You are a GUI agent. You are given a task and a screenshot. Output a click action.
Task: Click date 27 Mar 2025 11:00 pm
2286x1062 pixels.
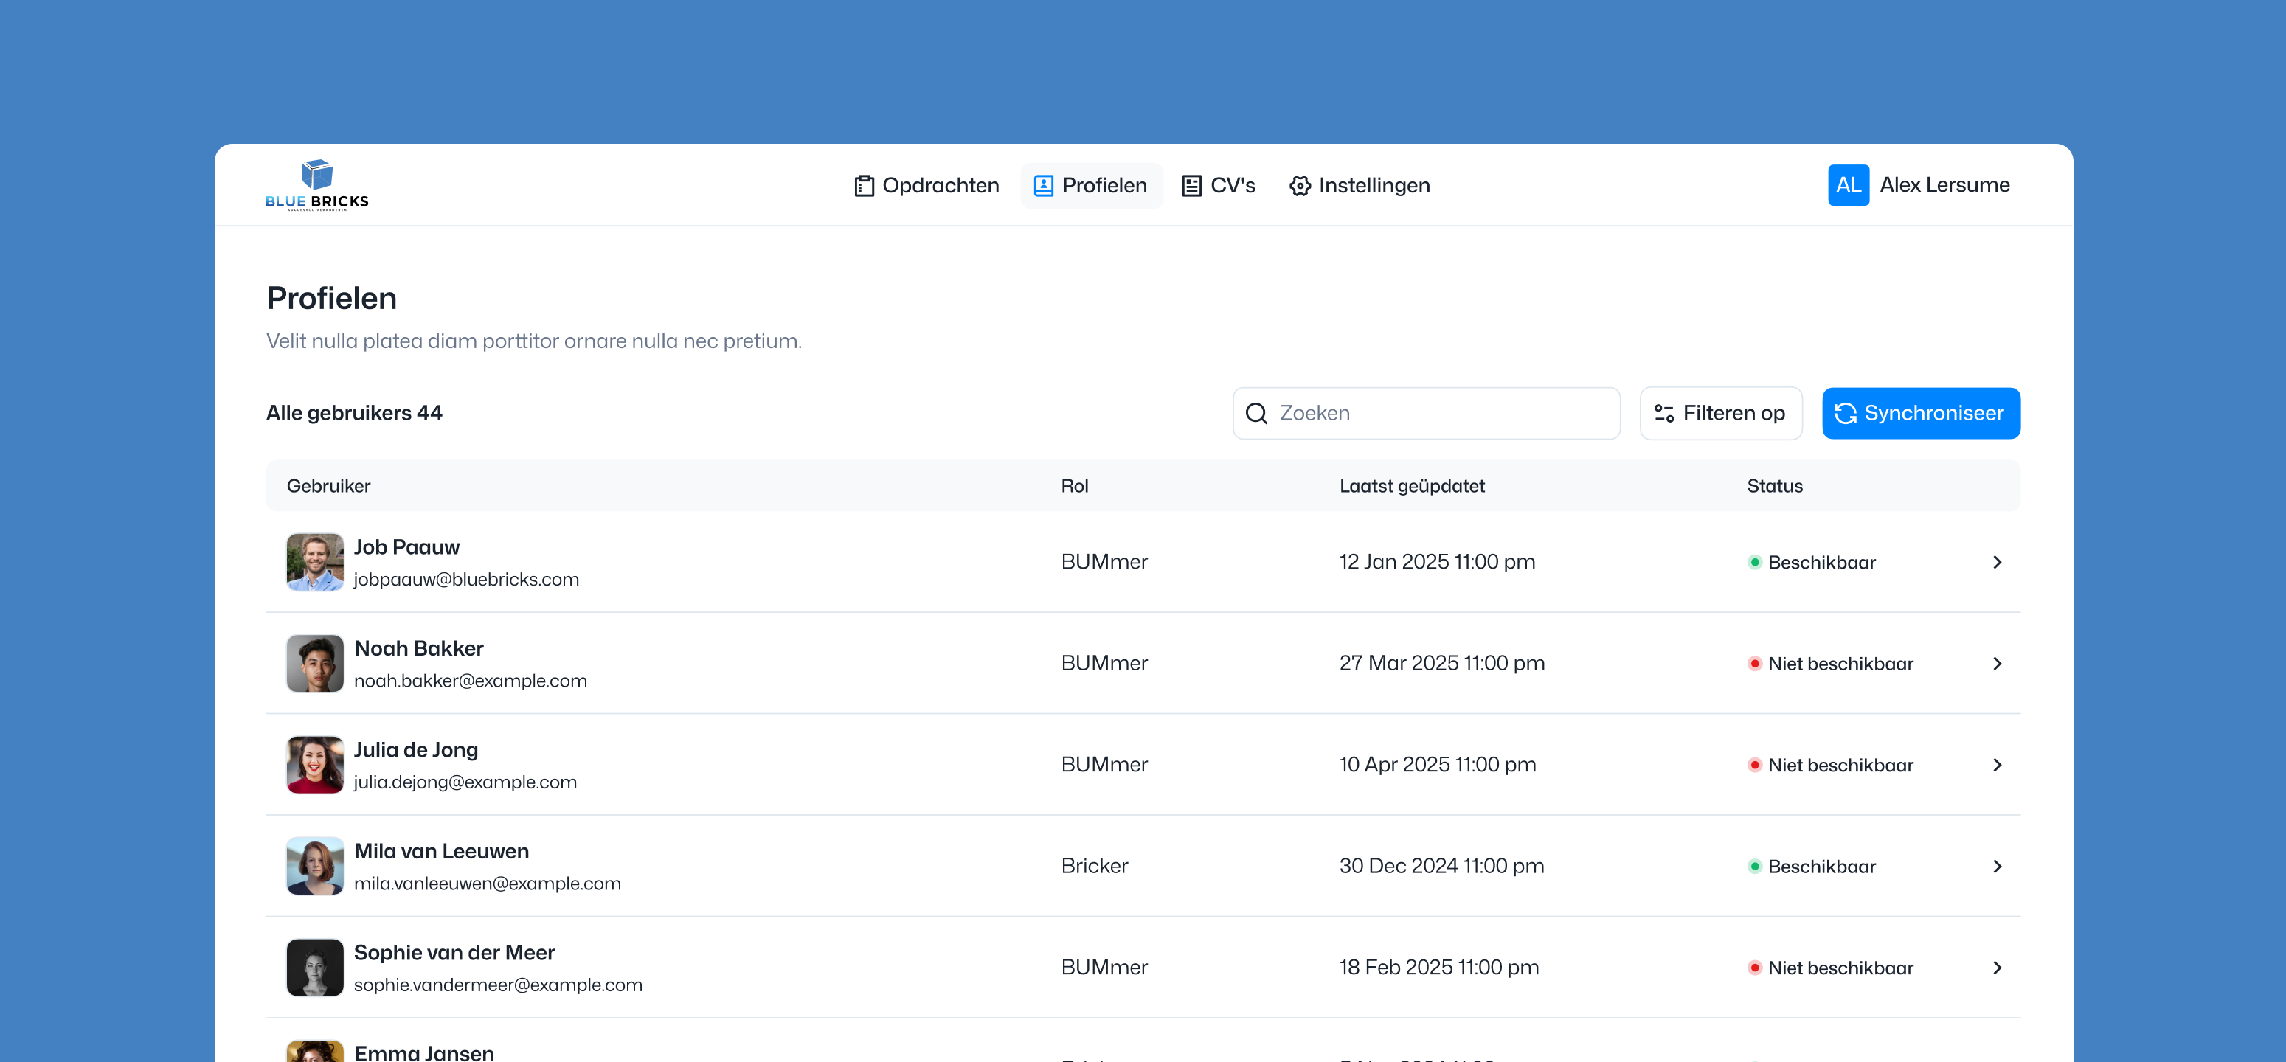[1441, 663]
